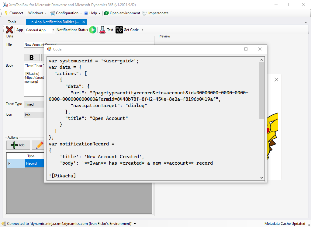The width and height of the screenshot is (311, 227).
Task: Click the Code window title icon
Action: (49, 49)
